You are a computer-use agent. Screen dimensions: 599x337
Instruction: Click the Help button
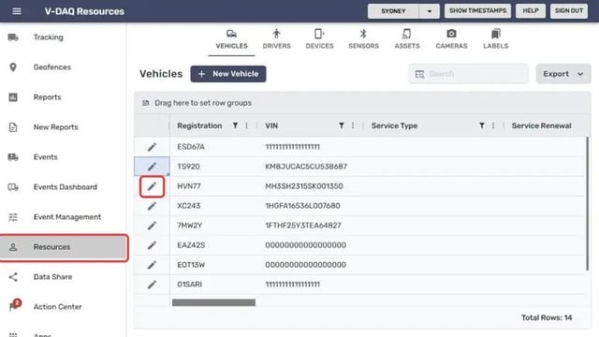(531, 10)
